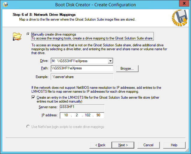
Task: Click the Boot Disk Creator title bar icon
Action: pyautogui.click(x=5, y=4)
